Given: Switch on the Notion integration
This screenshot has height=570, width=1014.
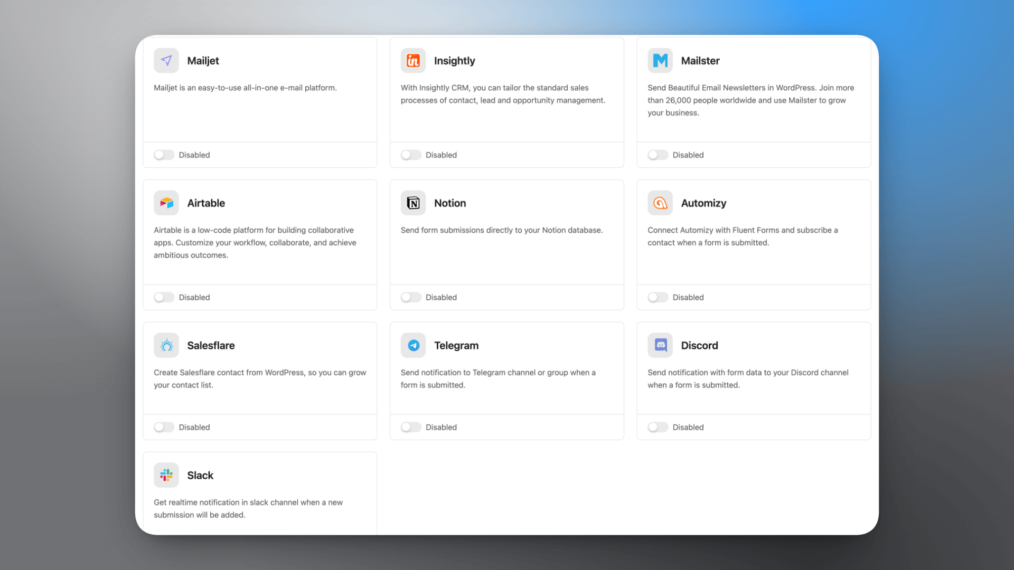Looking at the screenshot, I should pos(411,298).
